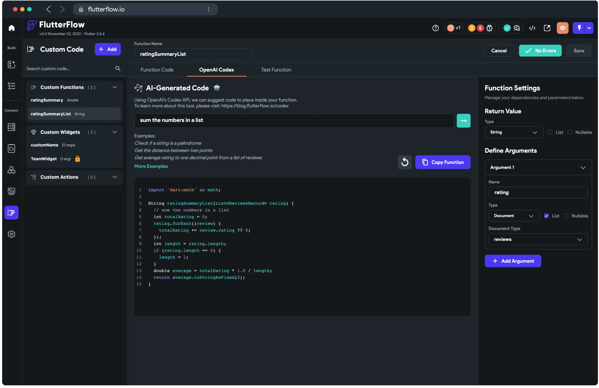Toggle the Return Value Nullable checkbox

click(x=570, y=132)
